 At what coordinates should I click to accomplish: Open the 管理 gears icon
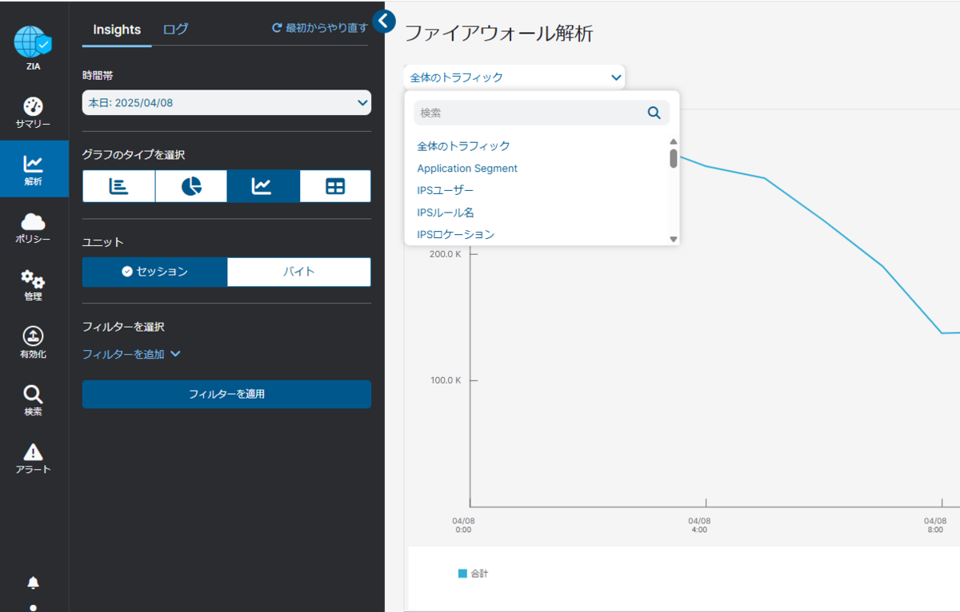coord(33,280)
